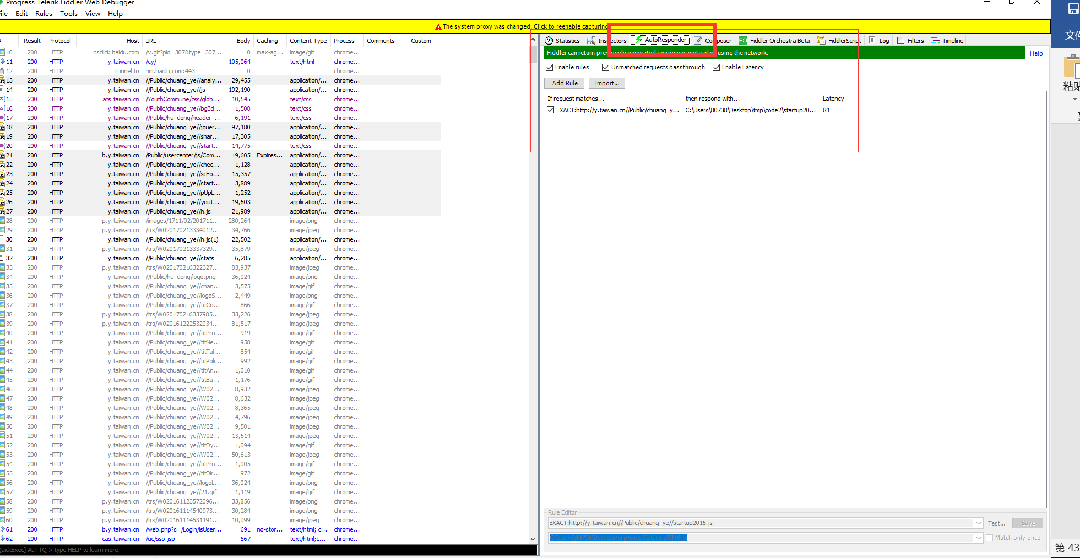
Task: Click the red warning triangle in yellow bar
Action: [438, 26]
